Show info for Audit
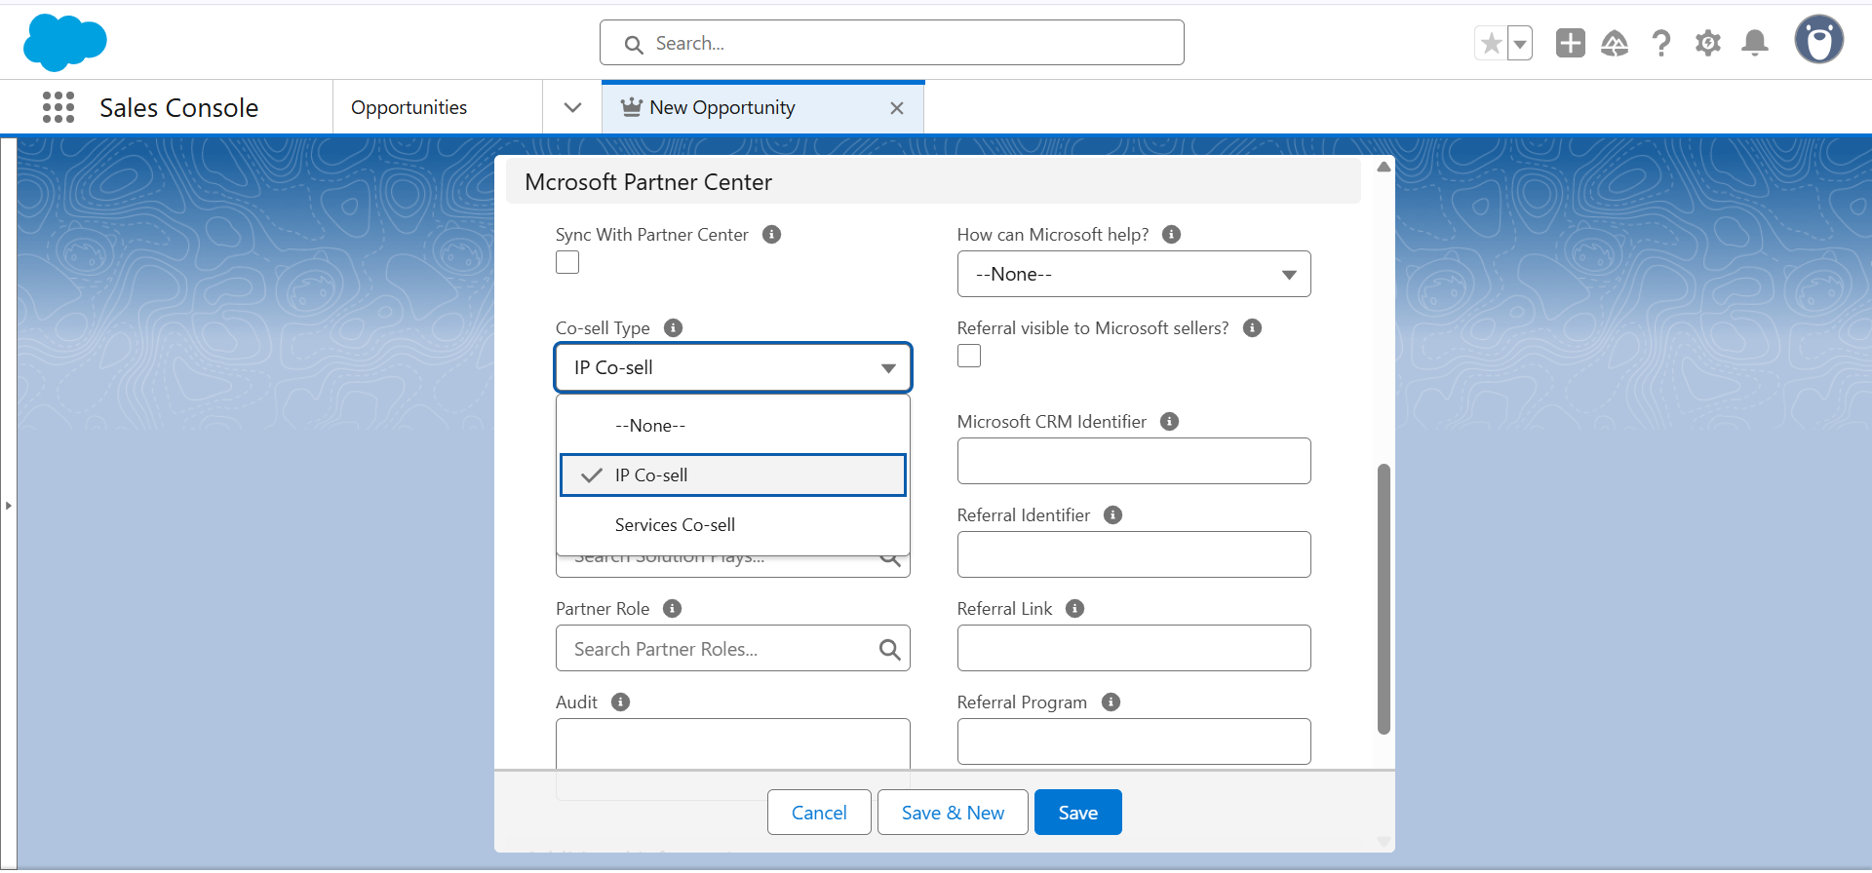 621,702
